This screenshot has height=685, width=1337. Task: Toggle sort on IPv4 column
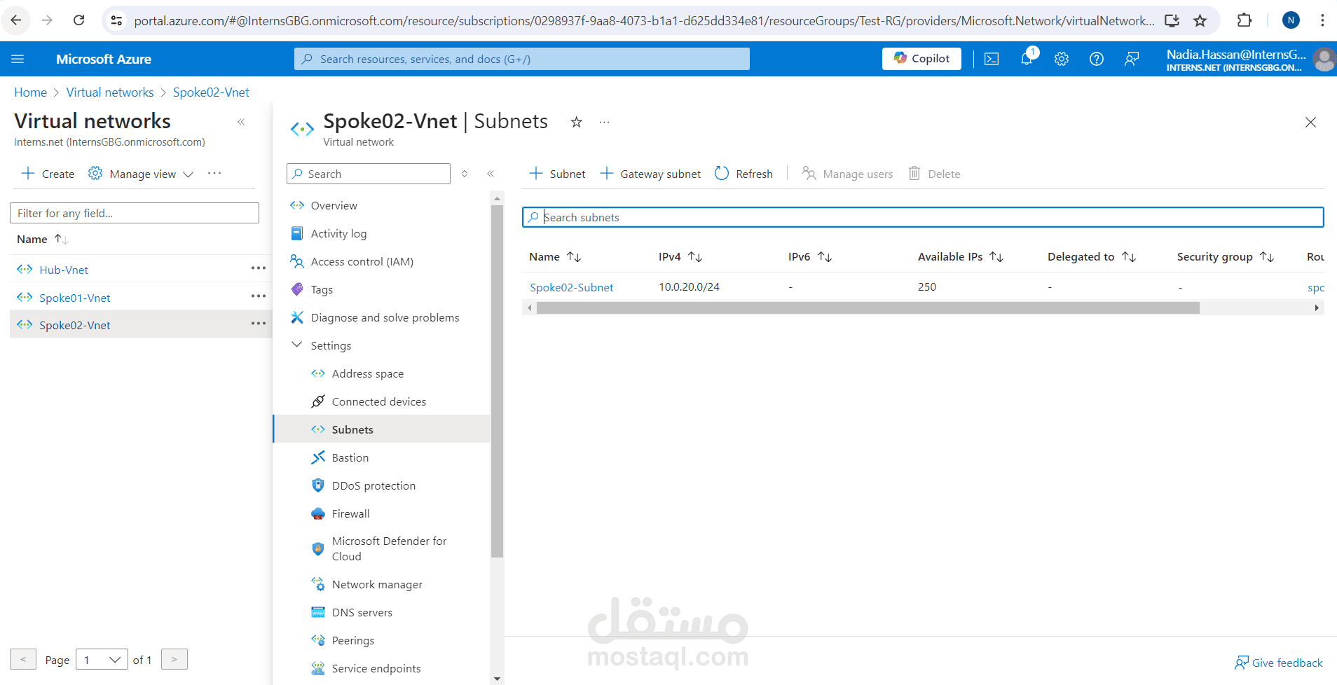694,257
